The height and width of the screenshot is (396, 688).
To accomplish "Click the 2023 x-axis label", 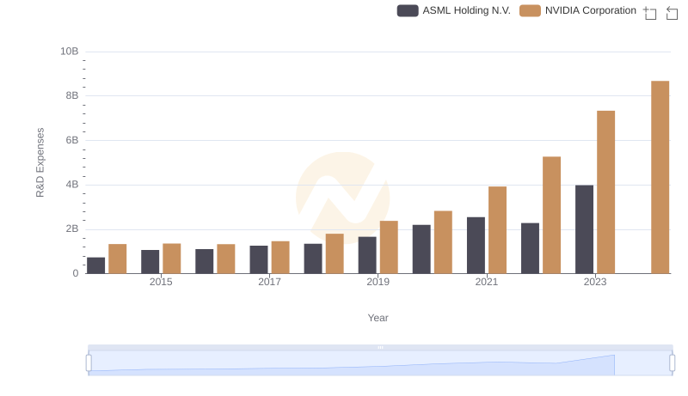I will [x=595, y=282].
